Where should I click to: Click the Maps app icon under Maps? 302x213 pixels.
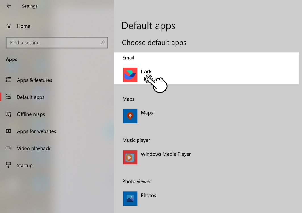coord(130,116)
